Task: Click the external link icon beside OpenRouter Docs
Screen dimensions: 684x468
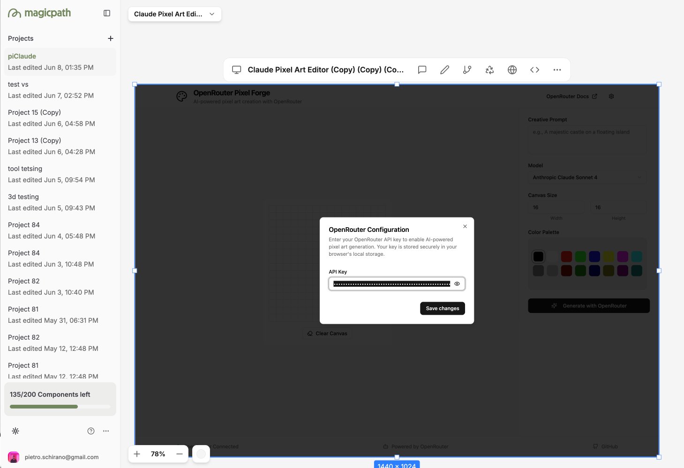Action: (594, 97)
